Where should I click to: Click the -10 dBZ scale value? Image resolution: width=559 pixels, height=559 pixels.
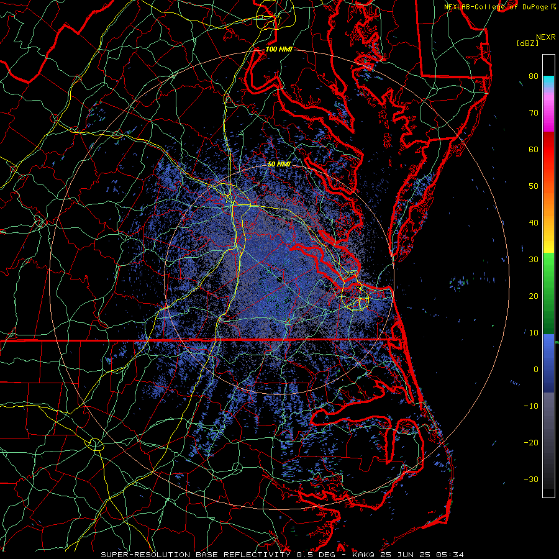(531, 406)
